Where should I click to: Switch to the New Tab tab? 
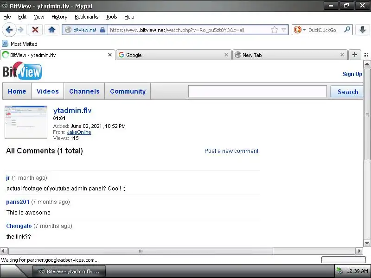[290, 55]
